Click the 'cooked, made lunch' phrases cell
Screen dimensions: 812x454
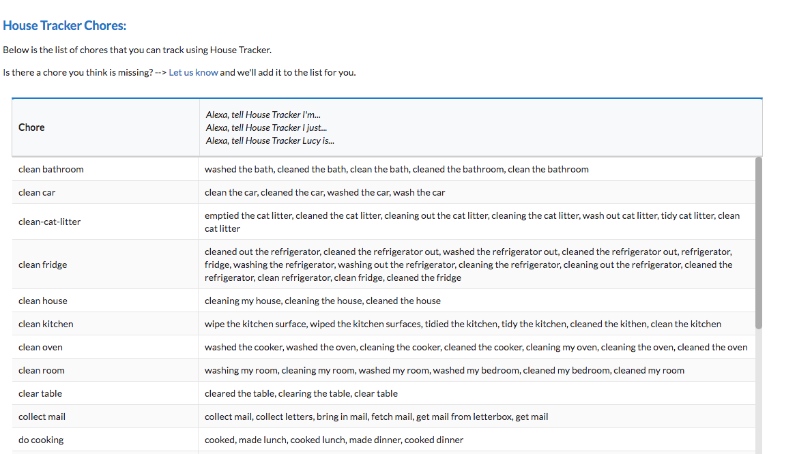(x=477, y=440)
